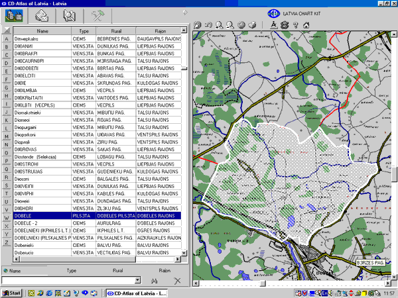This screenshot has width=398, height=298.
Task: Jump to letter A in index
Action: [x=7, y=39]
